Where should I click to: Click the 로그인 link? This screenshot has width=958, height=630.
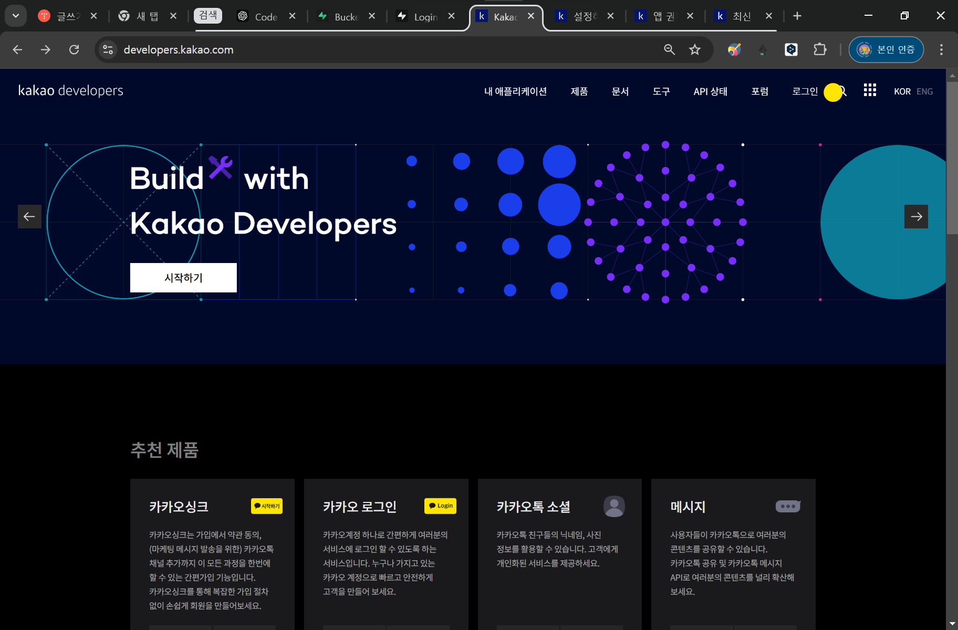(x=805, y=91)
